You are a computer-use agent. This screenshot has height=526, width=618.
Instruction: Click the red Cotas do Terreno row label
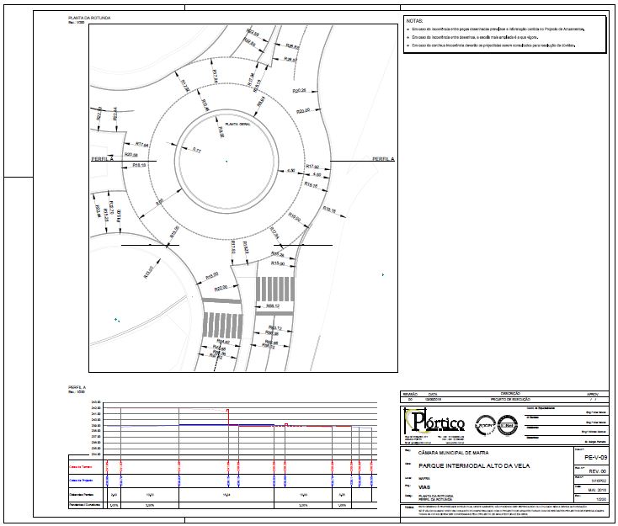(x=80, y=464)
